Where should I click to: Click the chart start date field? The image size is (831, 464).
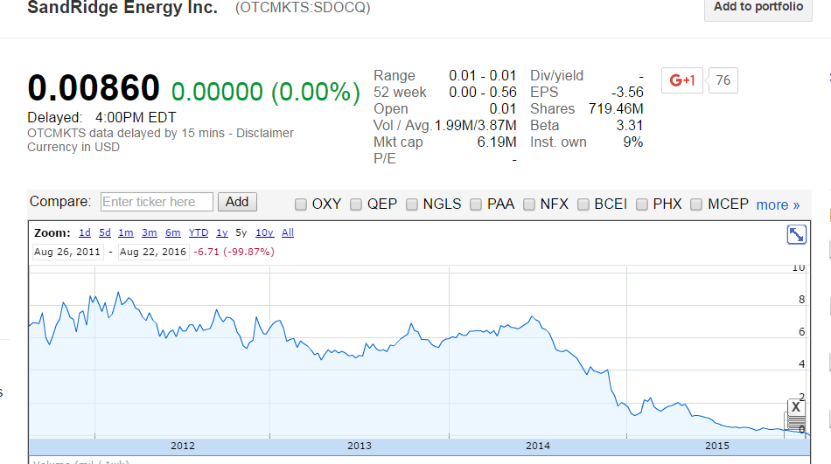(x=66, y=252)
